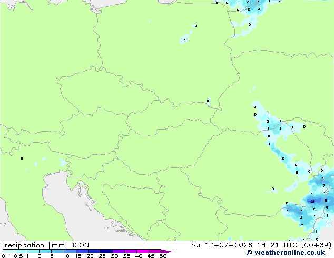The width and height of the screenshot is (334, 258).
Task: Click the legend arrow tip above 50
Action: coord(167,251)
